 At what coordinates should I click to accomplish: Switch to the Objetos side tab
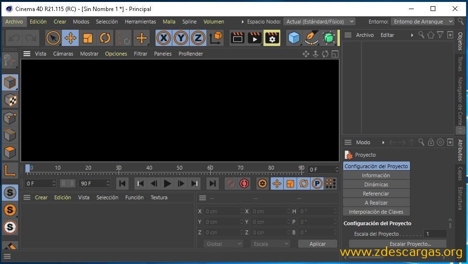pos(460,41)
